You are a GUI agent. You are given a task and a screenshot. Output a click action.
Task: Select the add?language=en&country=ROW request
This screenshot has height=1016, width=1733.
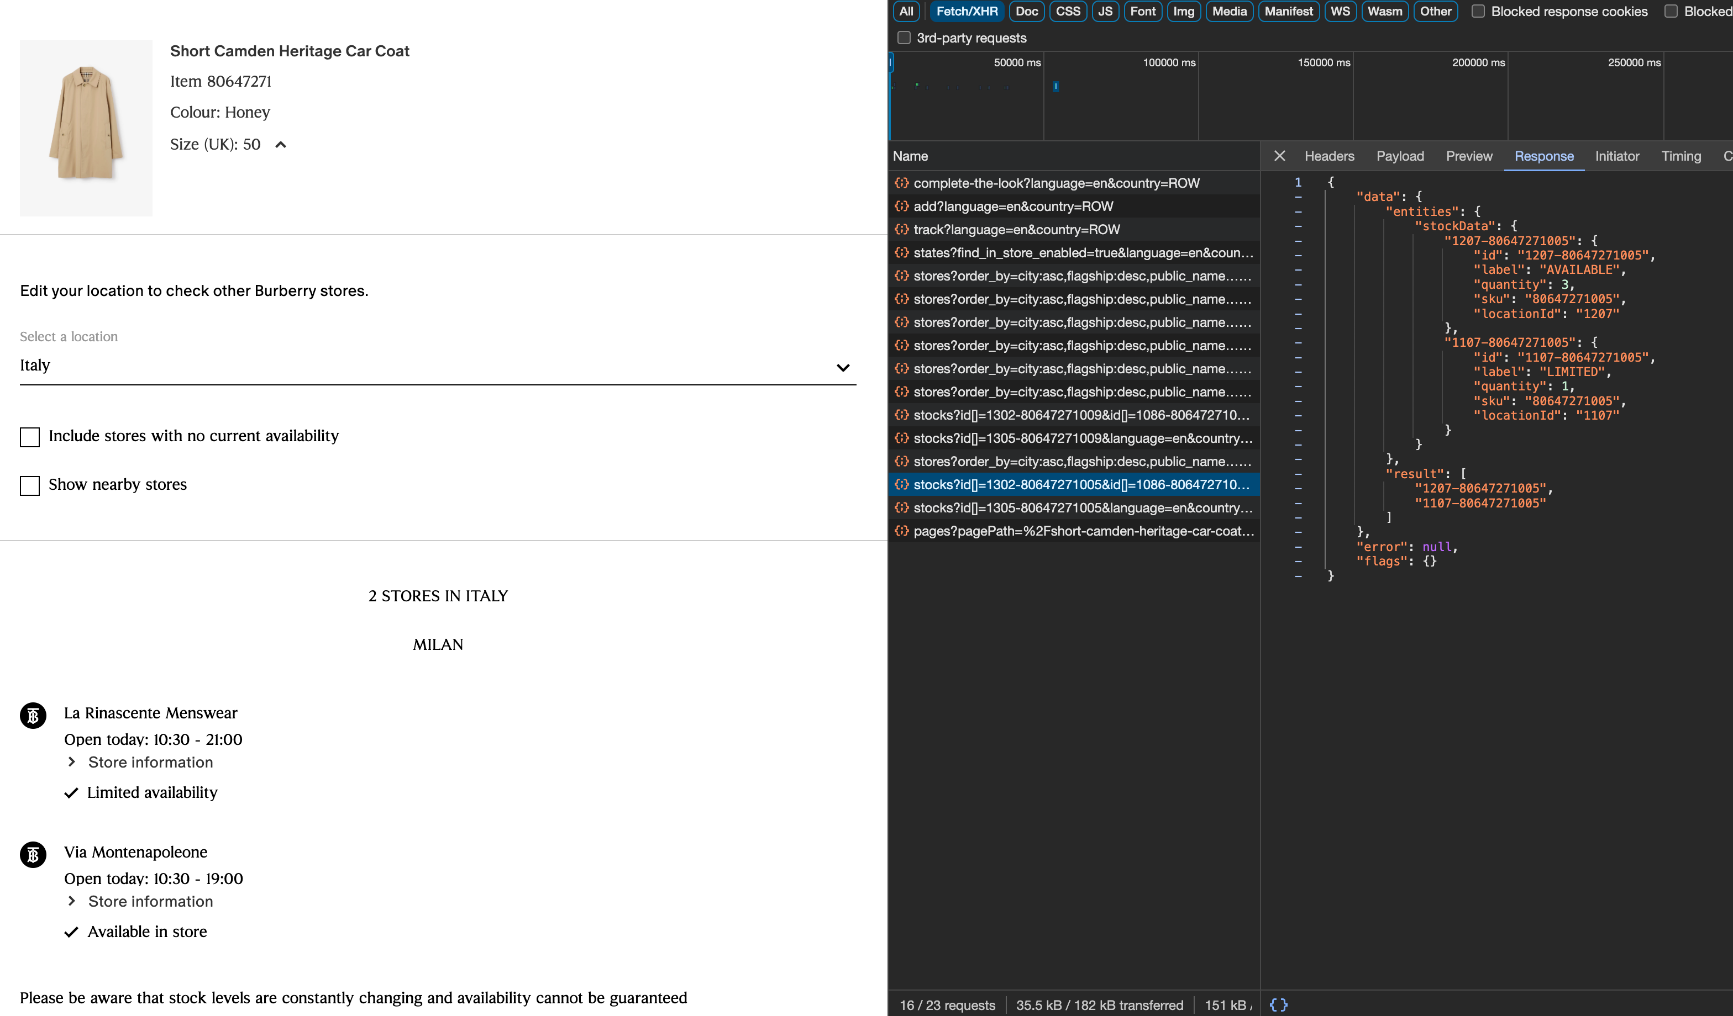(1012, 206)
